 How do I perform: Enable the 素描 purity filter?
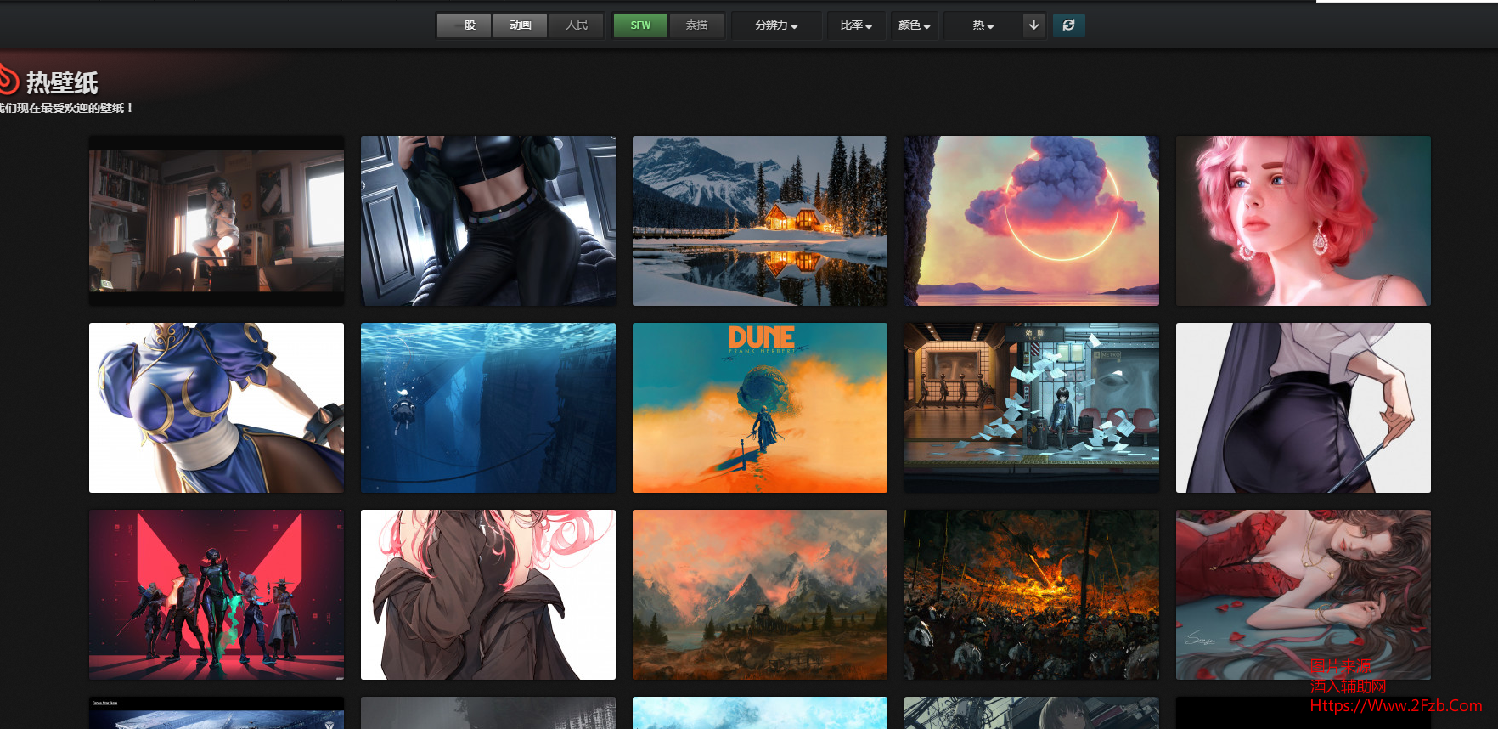pos(696,25)
